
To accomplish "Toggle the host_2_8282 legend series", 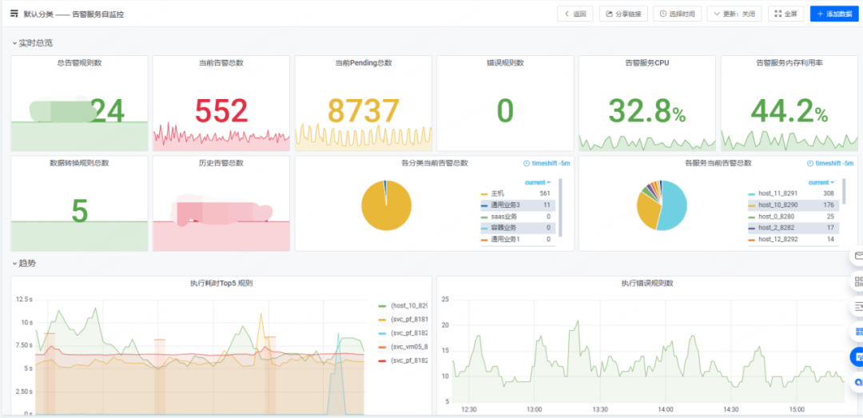I will click(776, 228).
